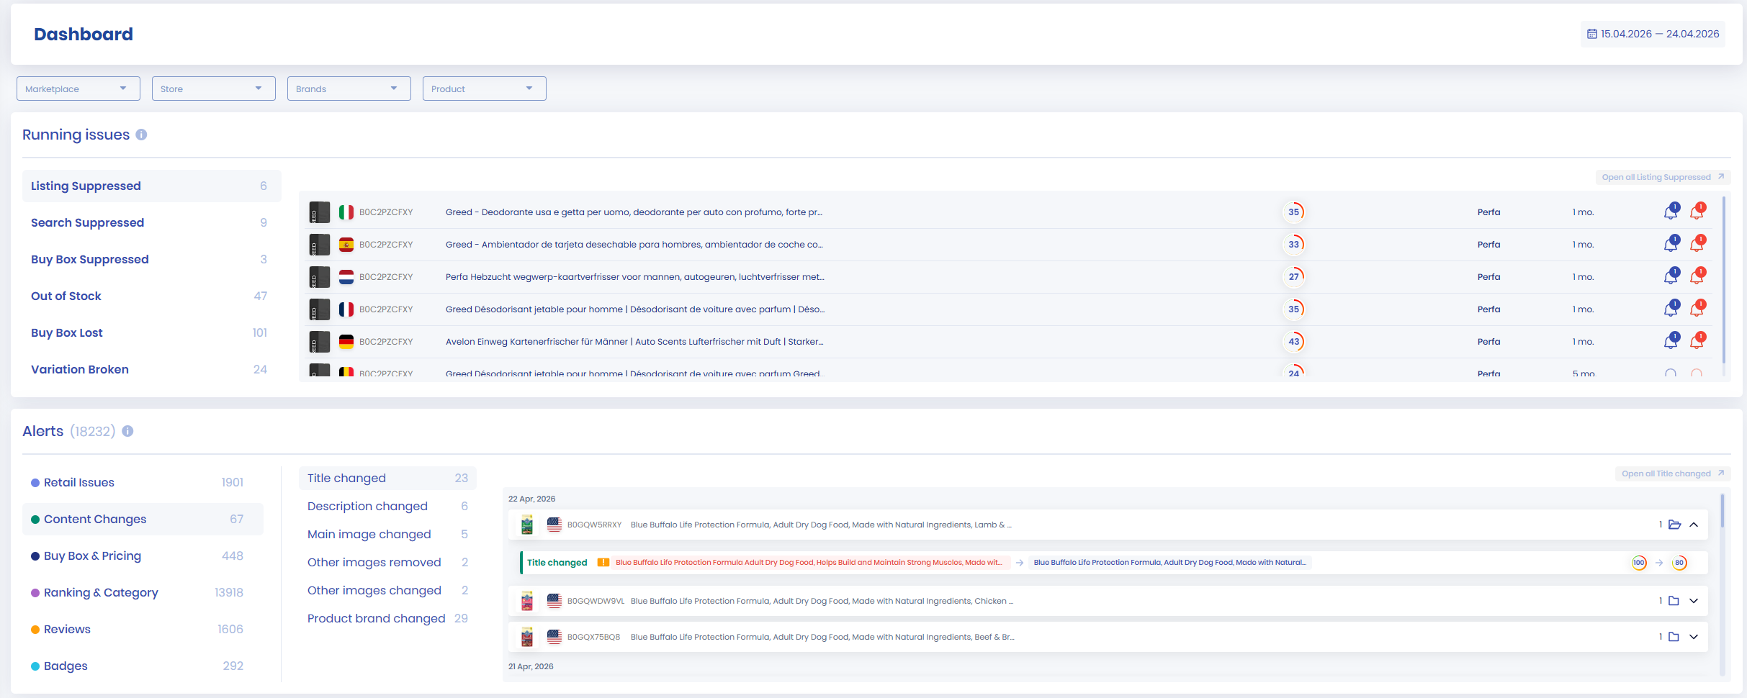The width and height of the screenshot is (1747, 698).
Task: Click the orange warning icon beside Title changed
Action: pyautogui.click(x=603, y=563)
